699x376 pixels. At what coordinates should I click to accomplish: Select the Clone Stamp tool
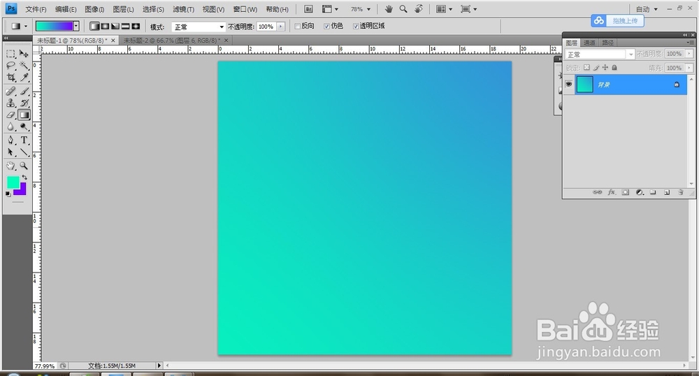tap(10, 103)
